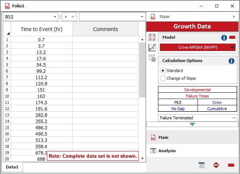Click the MLE setting link
Image resolution: width=240 pixels, height=174 pixels.
[x=178, y=102]
